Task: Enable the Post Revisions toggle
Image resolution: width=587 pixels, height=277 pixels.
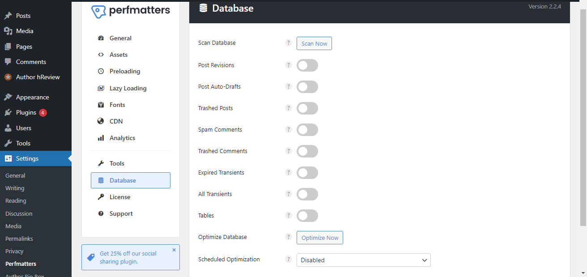Action: (x=307, y=65)
